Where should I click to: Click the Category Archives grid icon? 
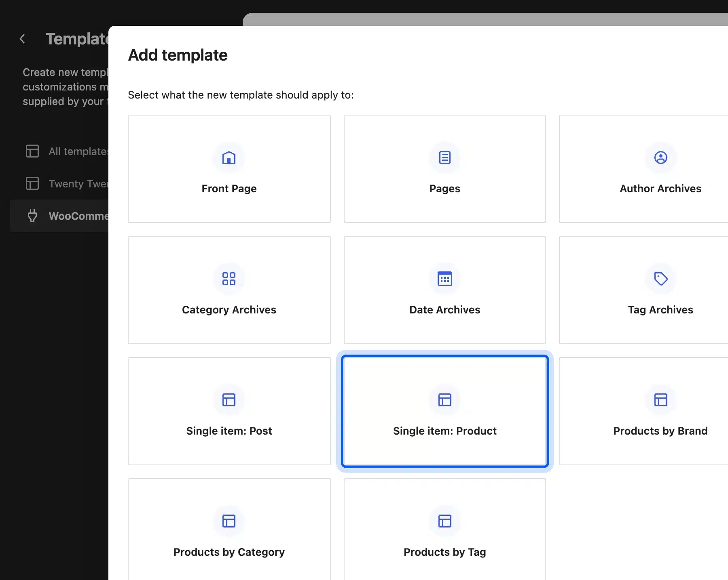[x=229, y=279]
